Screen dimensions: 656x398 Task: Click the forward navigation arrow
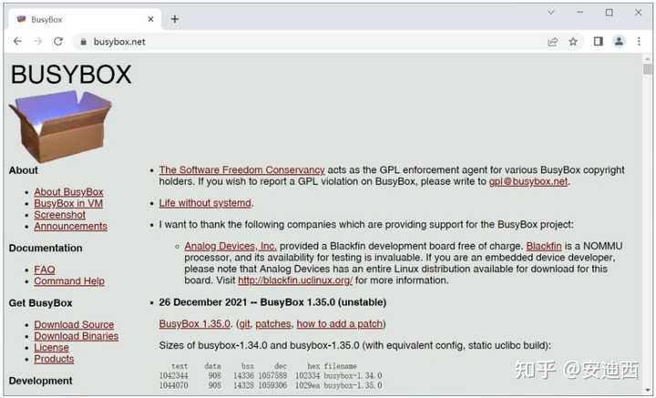37,41
